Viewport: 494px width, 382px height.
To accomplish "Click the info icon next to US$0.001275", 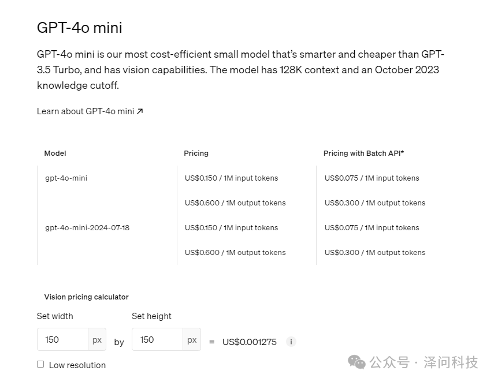I will pyautogui.click(x=291, y=342).
